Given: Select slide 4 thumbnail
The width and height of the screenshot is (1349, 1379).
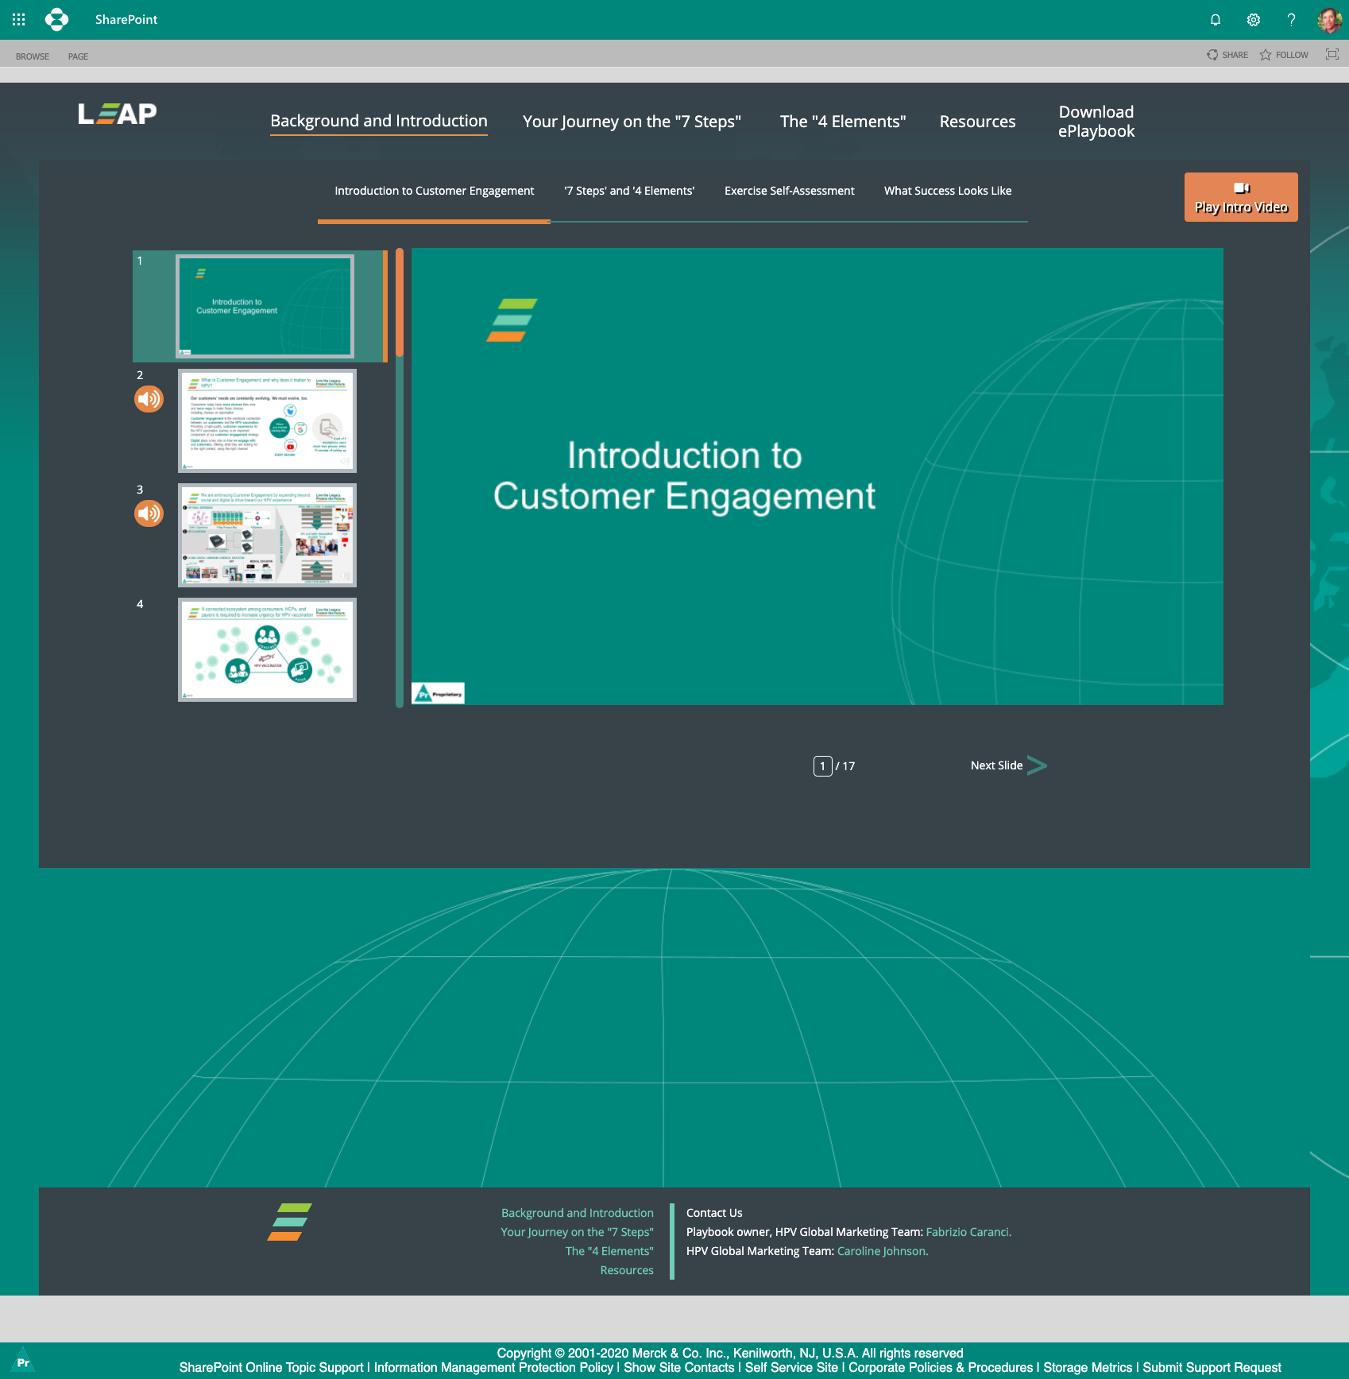Looking at the screenshot, I should coord(267,649).
